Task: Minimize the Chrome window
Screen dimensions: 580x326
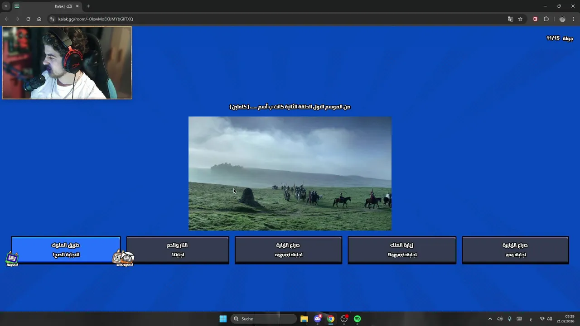Action: point(545,6)
